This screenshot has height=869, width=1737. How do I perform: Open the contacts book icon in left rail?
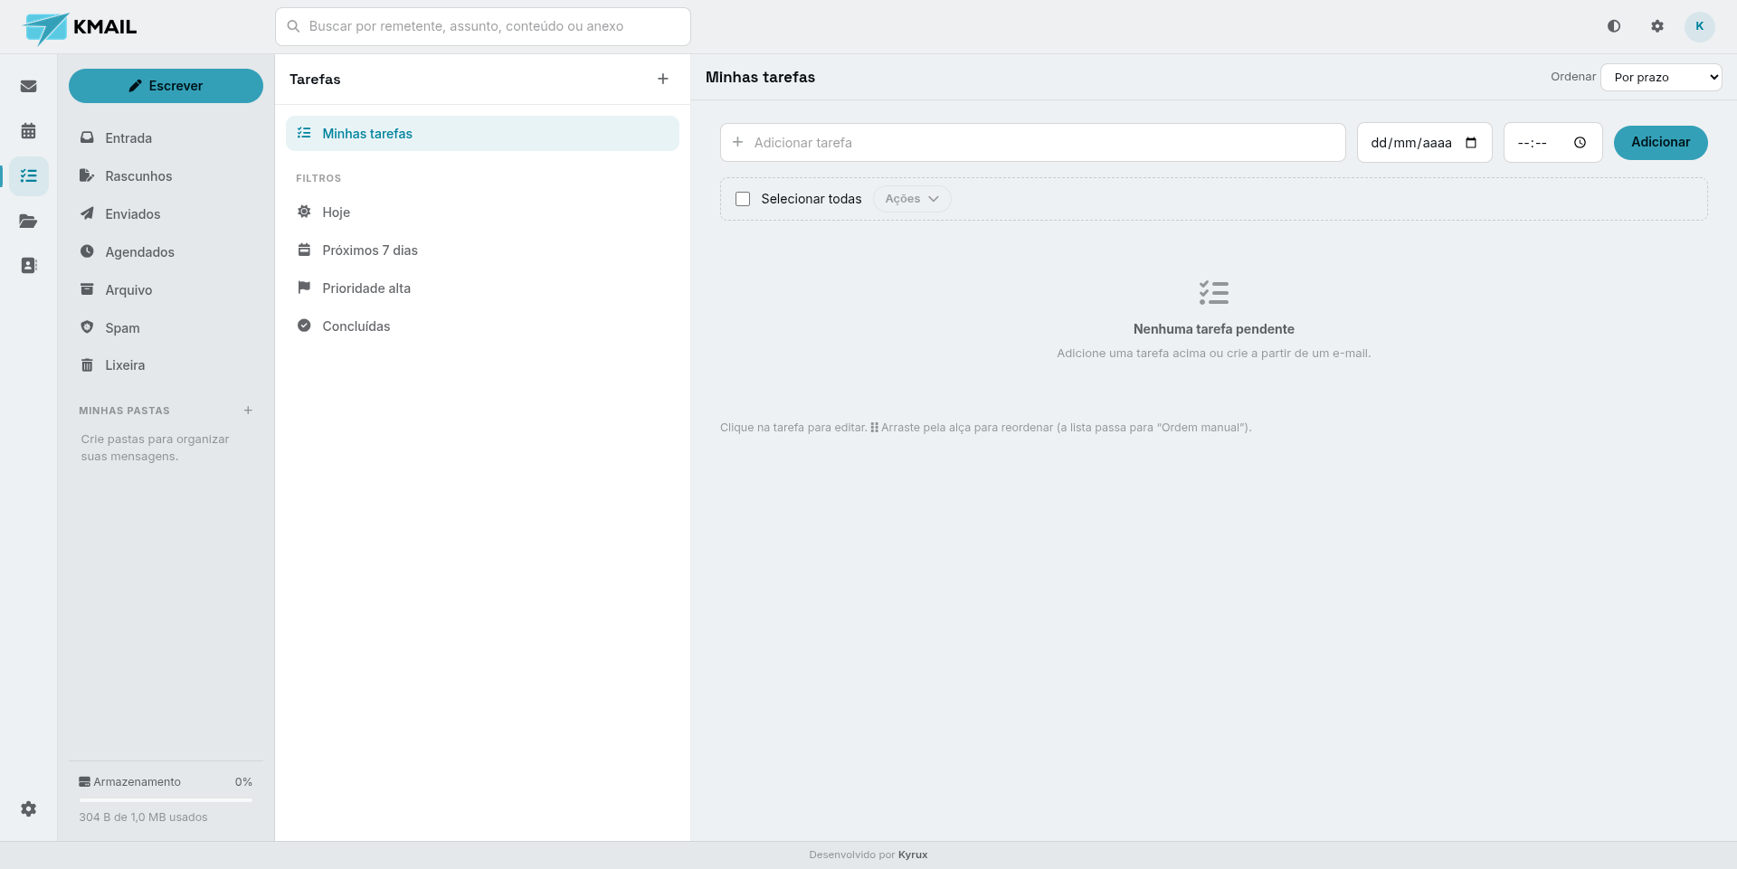coord(29,266)
